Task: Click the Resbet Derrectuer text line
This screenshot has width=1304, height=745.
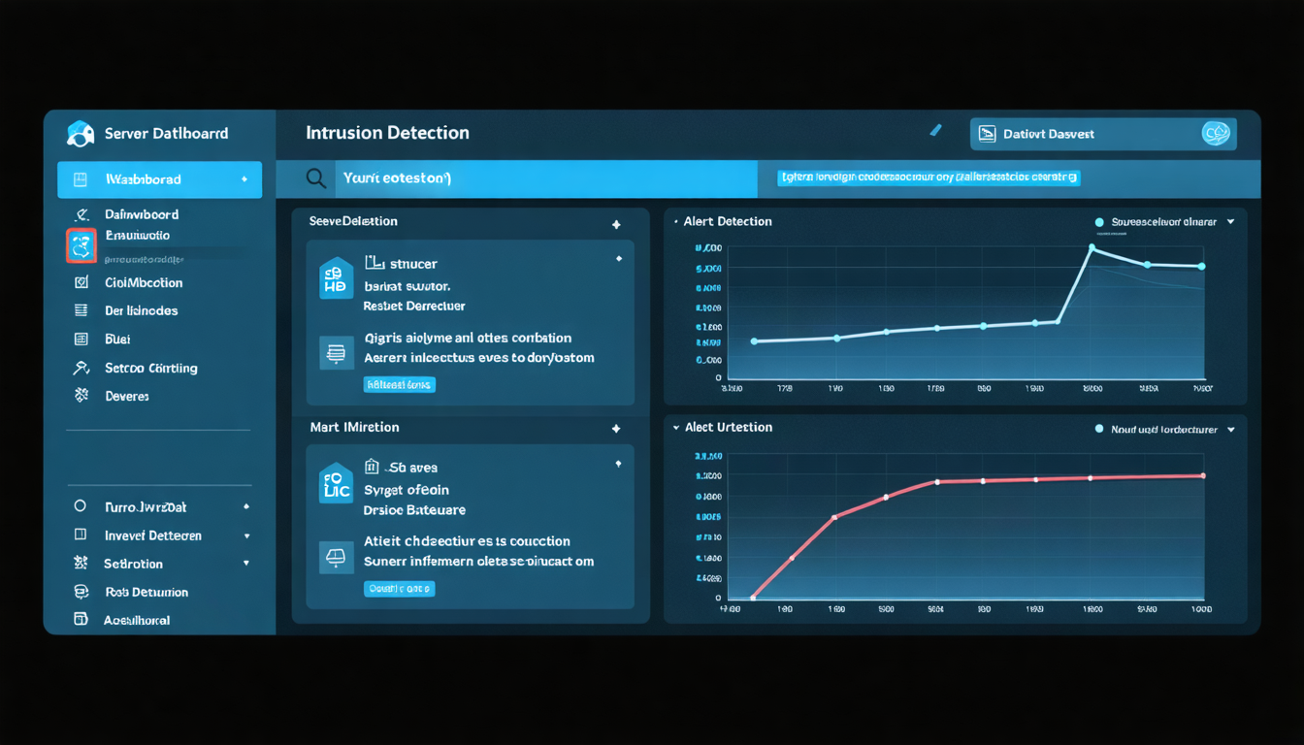Action: point(414,306)
